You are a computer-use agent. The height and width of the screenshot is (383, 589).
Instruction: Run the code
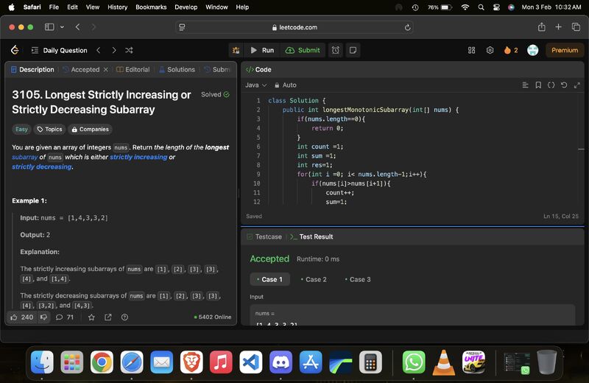click(262, 50)
